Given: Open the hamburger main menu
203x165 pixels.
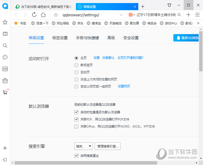Looking at the screenshot, I should [x=197, y=15].
